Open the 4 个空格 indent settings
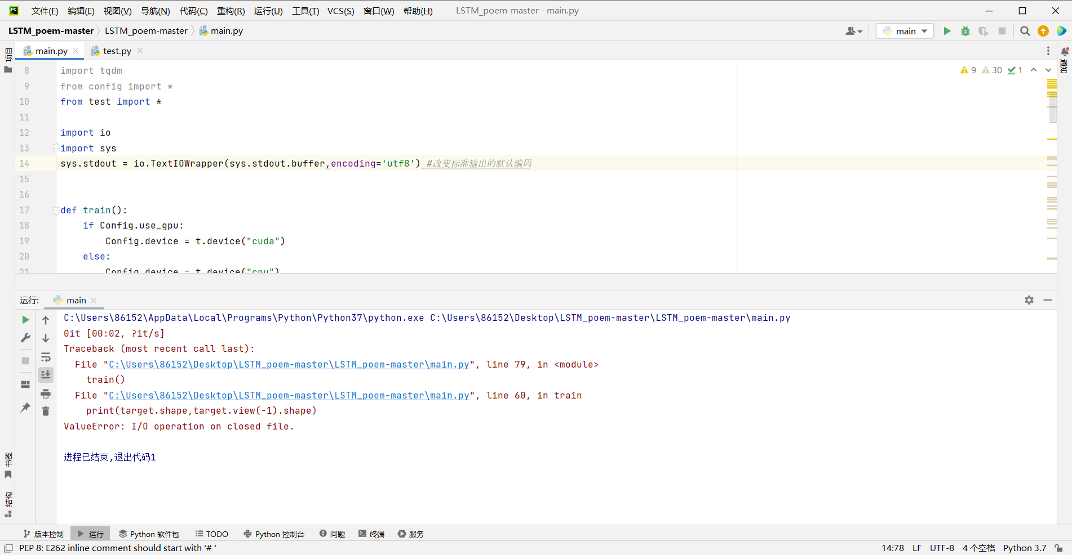This screenshot has height=555, width=1072. tap(978, 548)
